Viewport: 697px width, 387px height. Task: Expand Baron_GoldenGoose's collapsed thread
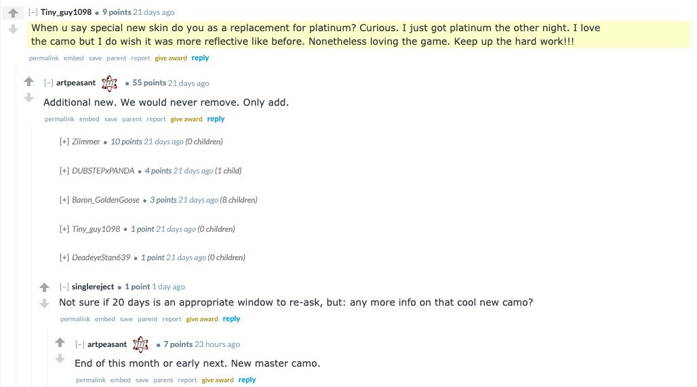point(64,200)
